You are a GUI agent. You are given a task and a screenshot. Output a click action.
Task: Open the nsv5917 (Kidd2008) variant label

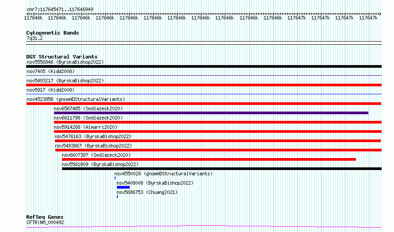pyautogui.click(x=50, y=90)
